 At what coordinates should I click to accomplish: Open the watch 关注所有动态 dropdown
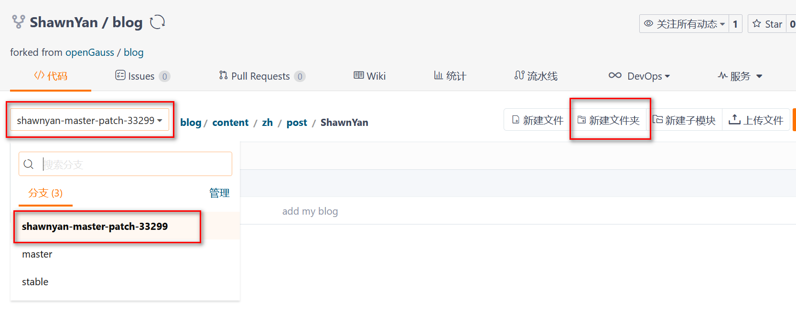pyautogui.click(x=684, y=24)
